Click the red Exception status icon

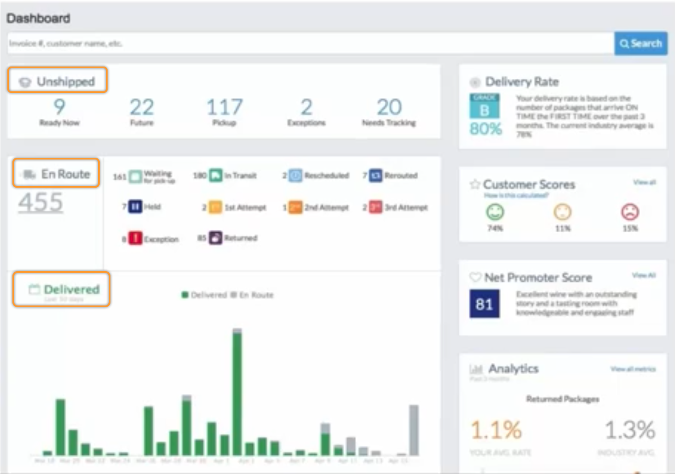pos(135,238)
